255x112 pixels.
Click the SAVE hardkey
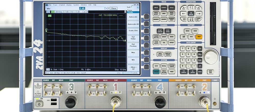(156, 66)
